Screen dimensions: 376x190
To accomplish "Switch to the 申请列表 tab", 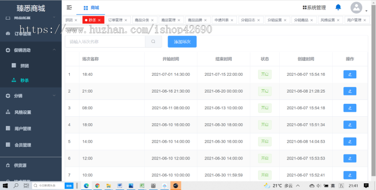I will (221, 20).
